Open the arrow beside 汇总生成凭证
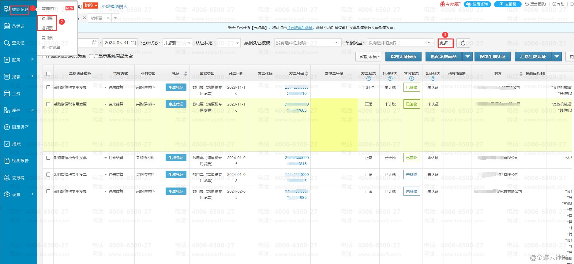 tap(557, 57)
